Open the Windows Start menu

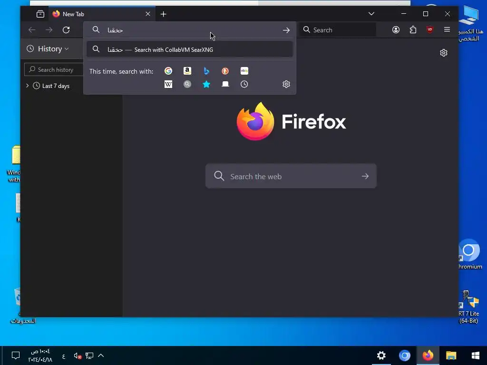click(475, 355)
